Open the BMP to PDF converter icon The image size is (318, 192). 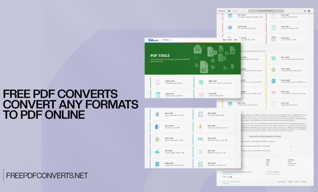click(x=201, y=82)
